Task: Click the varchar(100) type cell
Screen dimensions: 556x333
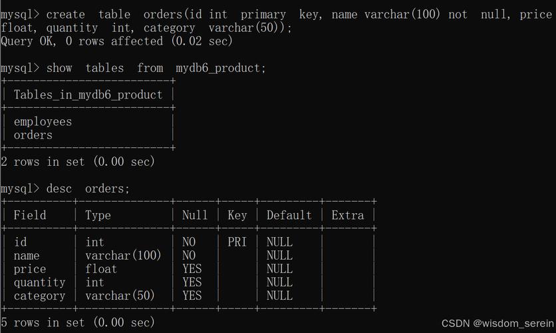Action: pyautogui.click(x=124, y=256)
